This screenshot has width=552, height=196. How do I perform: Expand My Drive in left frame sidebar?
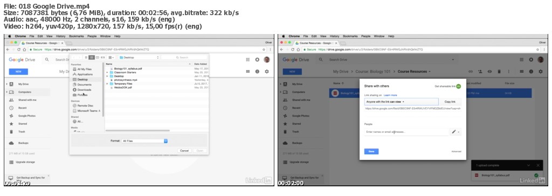[6, 84]
